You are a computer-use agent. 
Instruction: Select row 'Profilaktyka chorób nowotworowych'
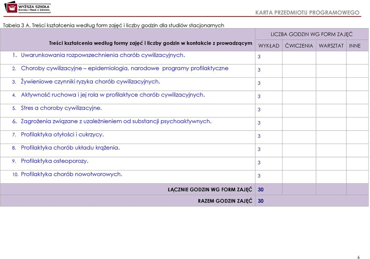click(184, 177)
